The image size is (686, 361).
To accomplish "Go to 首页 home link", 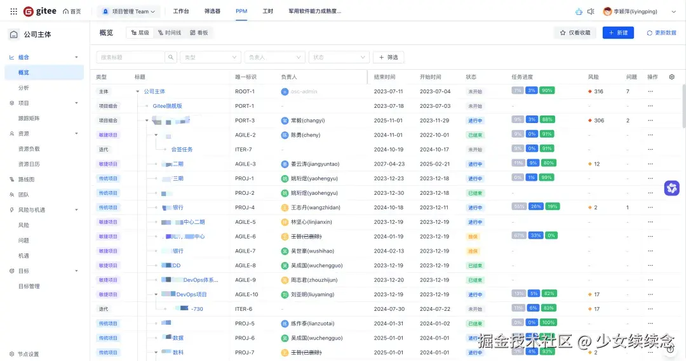I will pos(72,11).
